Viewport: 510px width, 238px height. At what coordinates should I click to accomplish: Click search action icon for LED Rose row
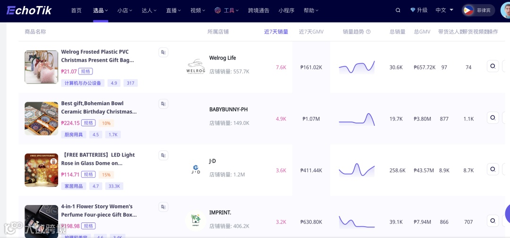[x=493, y=169]
